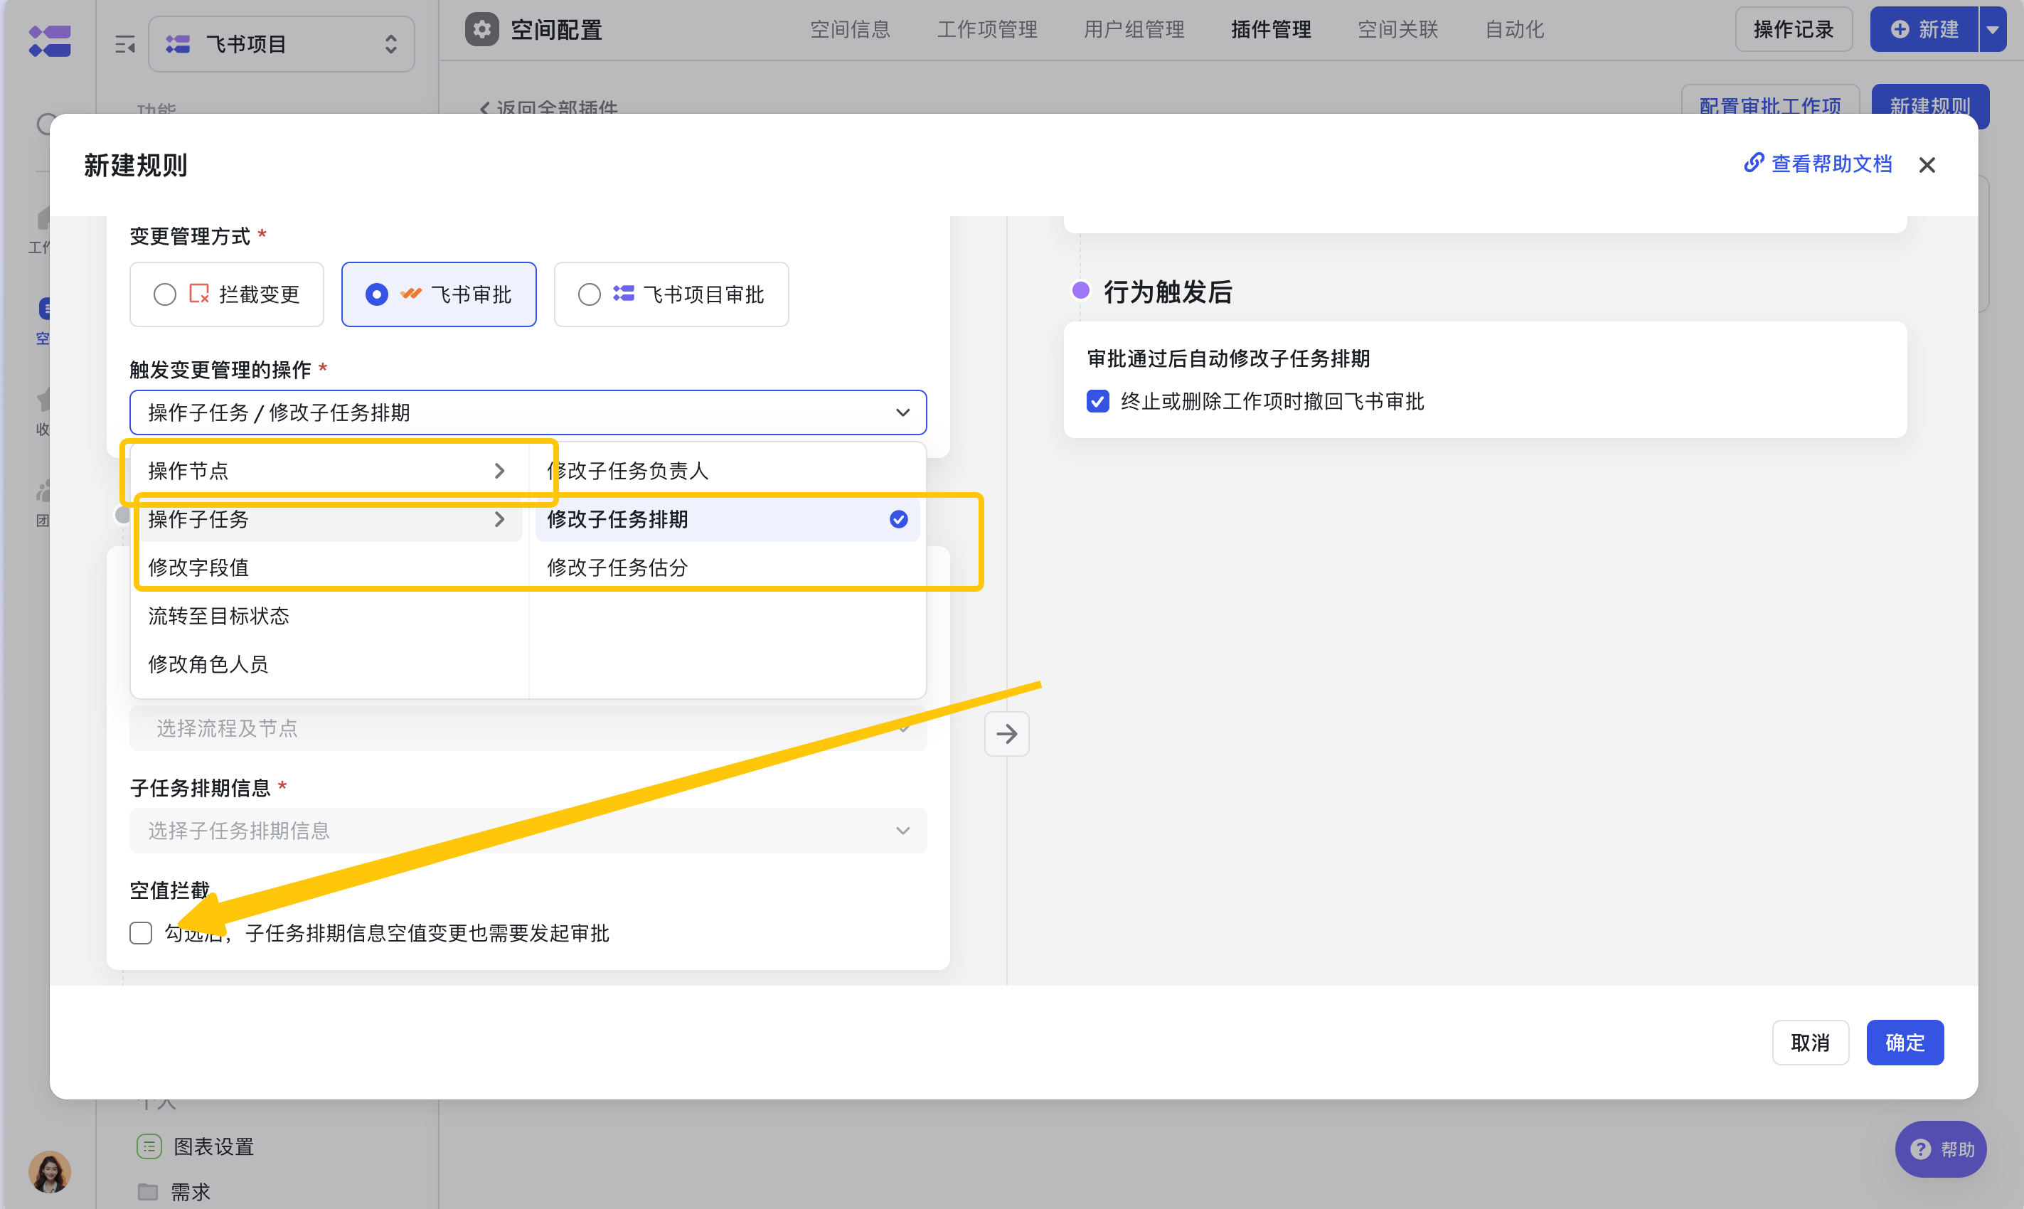Viewport: 2024px width, 1209px height.
Task: Open the 飞书项目 space switcher
Action: (x=282, y=44)
